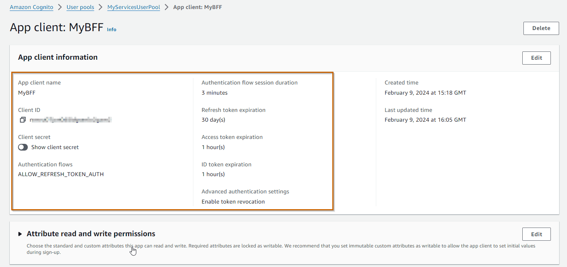Click the current breadcrumb item App client: MyBFF

[x=198, y=7]
